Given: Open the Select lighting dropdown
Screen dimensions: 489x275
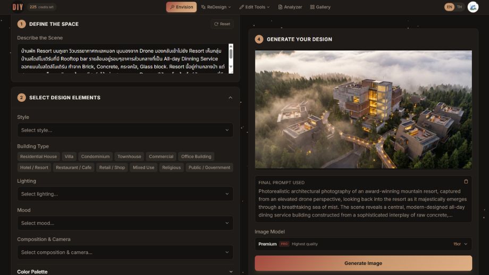Looking at the screenshot, I should click(x=125, y=194).
